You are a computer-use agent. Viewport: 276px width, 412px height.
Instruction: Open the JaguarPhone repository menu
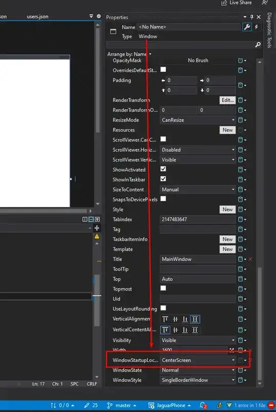pos(169,405)
